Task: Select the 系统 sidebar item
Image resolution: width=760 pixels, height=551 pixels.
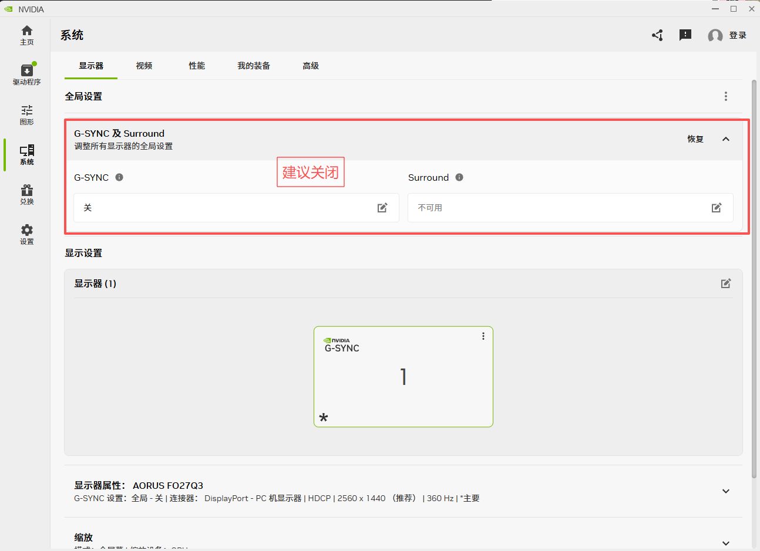Action: point(27,155)
